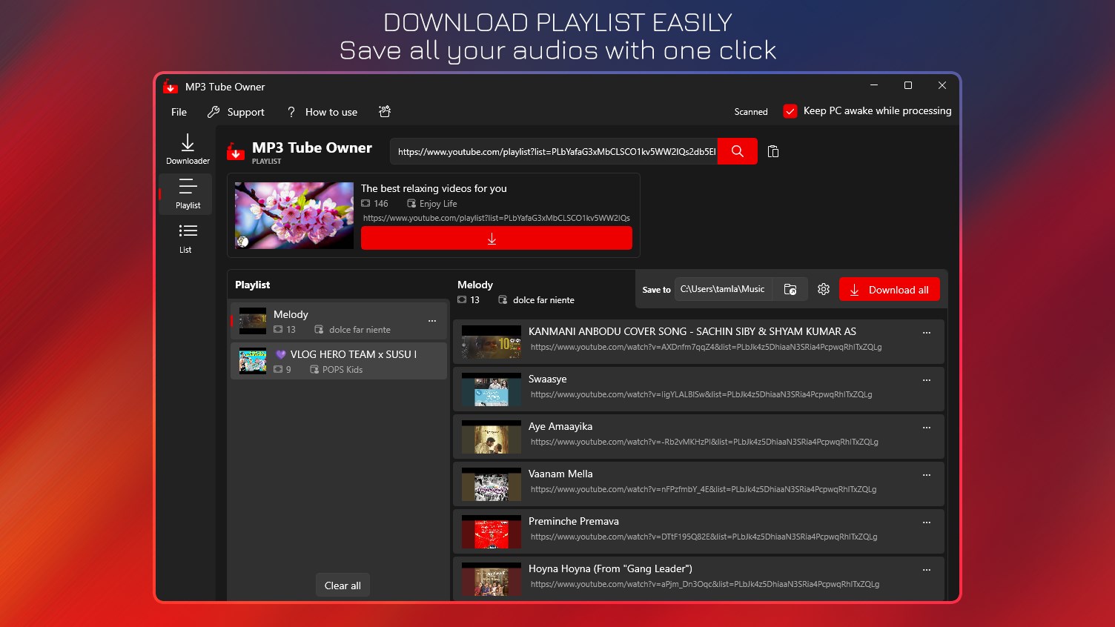Click the red playlist download progress bar
1115x627 pixels.
[x=496, y=238]
